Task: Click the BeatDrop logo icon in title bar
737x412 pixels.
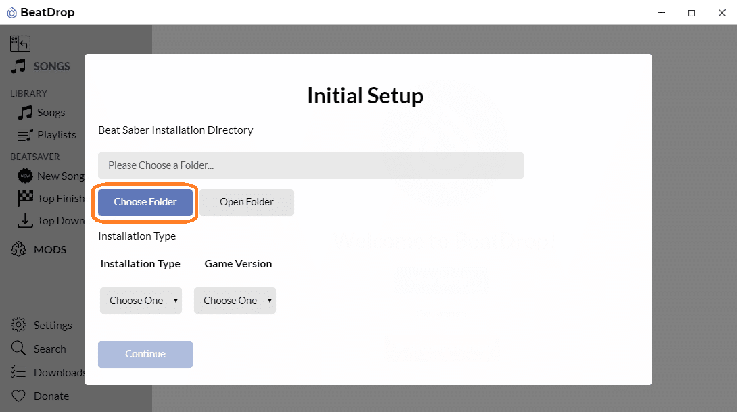Action: point(11,13)
